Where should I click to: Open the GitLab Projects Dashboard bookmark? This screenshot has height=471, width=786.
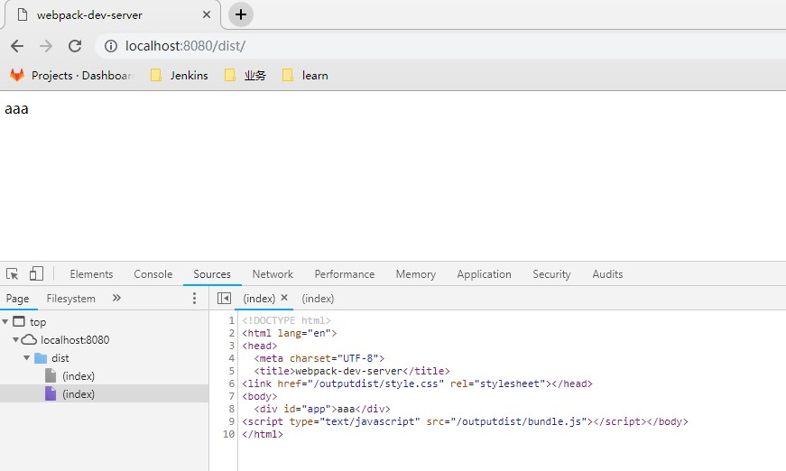71,75
